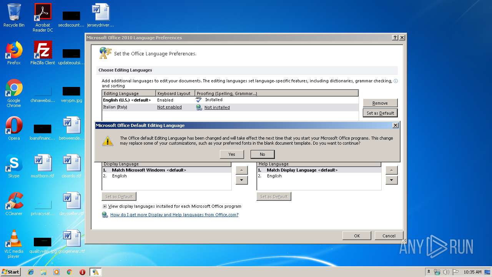
Task: Click the Editing Language column header
Action: point(129,93)
